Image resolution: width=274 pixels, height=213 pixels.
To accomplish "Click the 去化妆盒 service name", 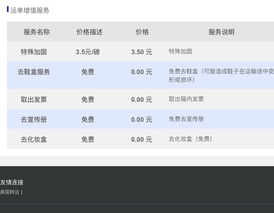I will coord(34,139).
